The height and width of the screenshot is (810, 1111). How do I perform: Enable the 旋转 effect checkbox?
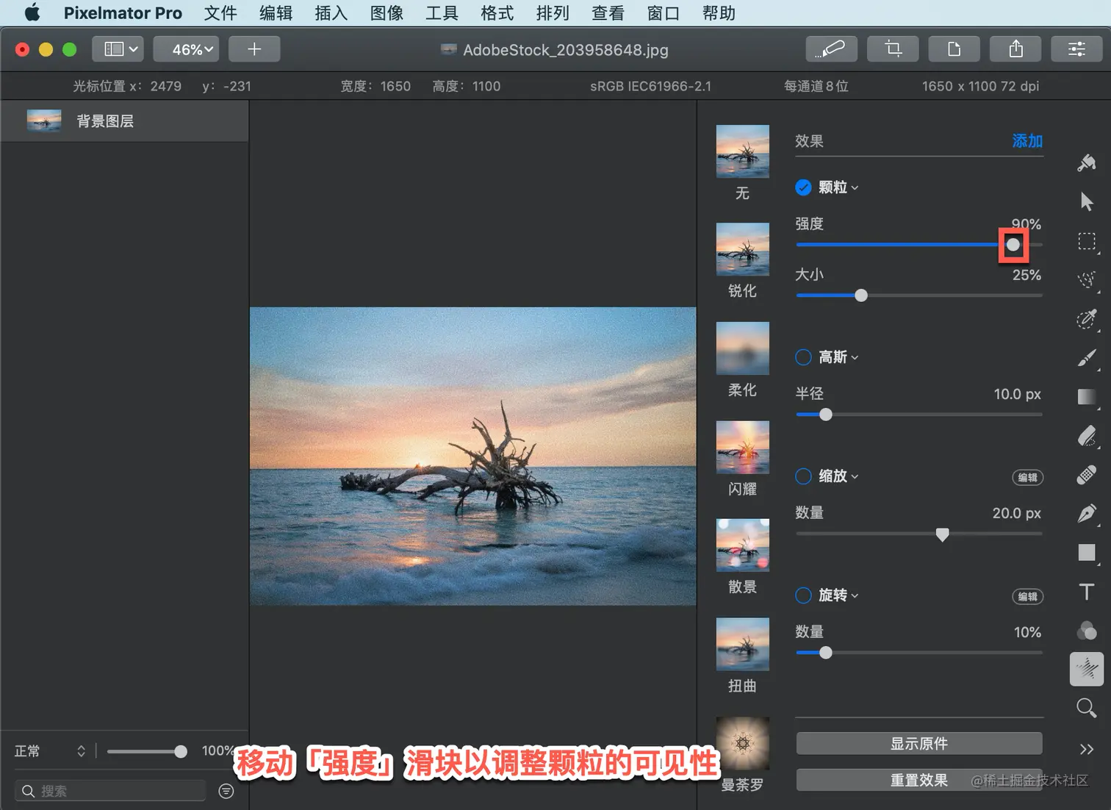click(803, 595)
